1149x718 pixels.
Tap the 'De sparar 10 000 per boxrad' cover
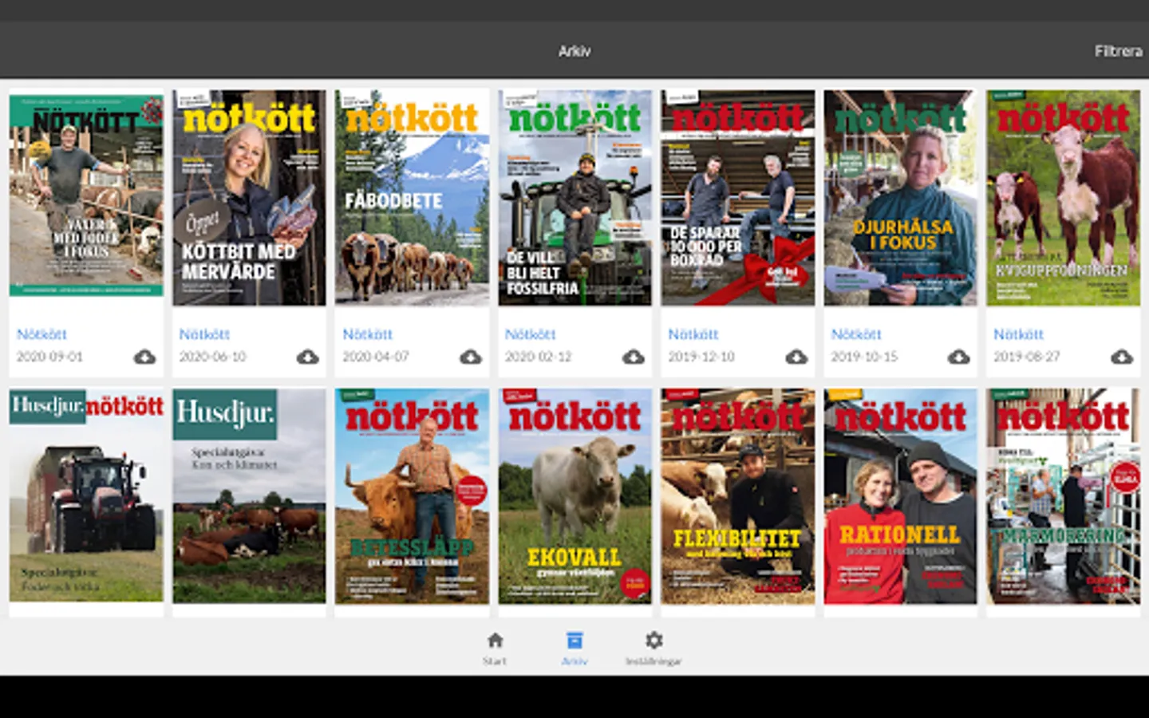click(738, 198)
